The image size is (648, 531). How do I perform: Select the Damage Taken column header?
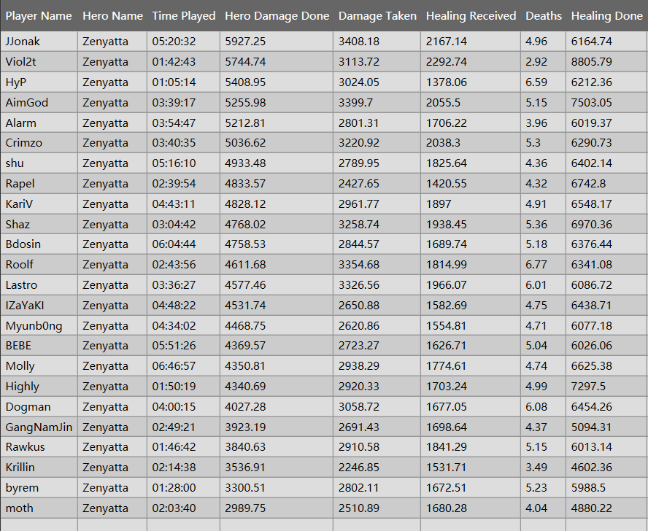coord(377,15)
